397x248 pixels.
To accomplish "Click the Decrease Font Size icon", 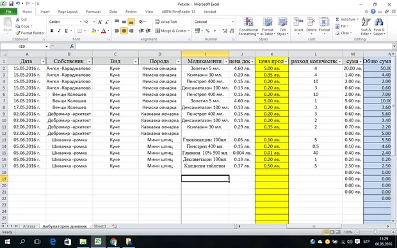I will pos(106,22).
